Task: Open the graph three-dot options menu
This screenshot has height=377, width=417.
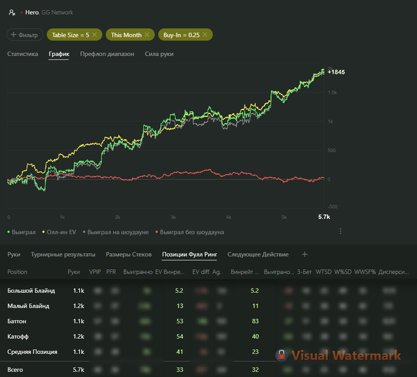Action: [x=340, y=231]
